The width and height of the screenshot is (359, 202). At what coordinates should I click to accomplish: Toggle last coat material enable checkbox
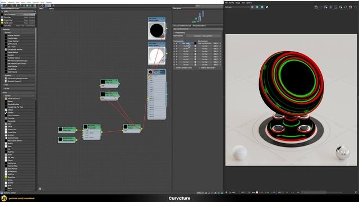click(x=177, y=65)
